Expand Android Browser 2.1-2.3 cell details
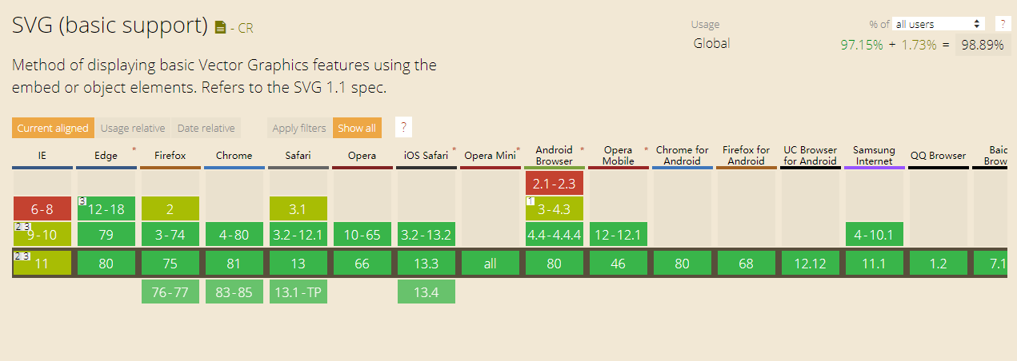The height and width of the screenshot is (361, 1017). pos(555,184)
